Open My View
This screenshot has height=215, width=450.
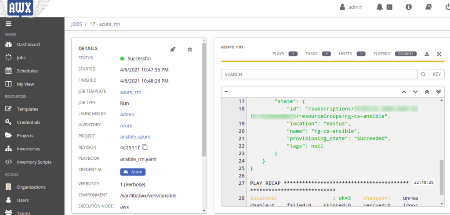(25, 84)
